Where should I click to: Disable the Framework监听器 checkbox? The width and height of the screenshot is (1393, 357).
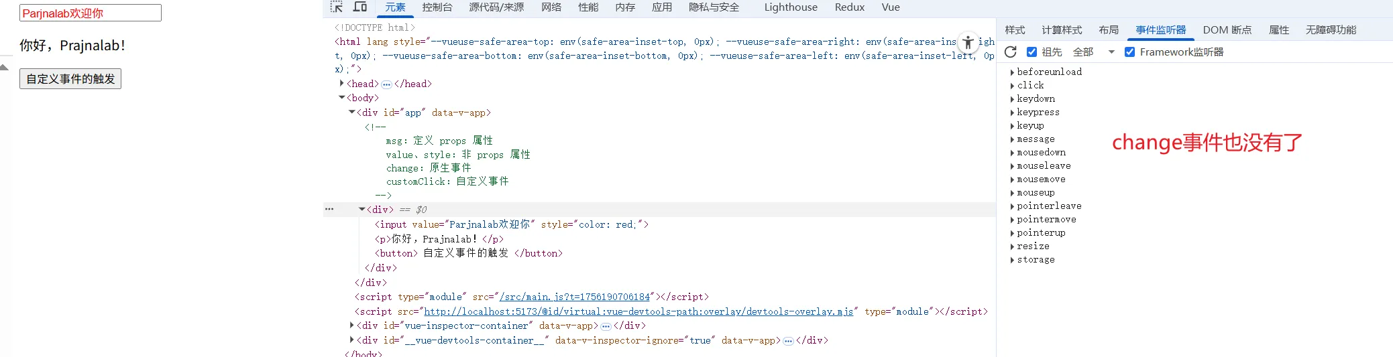(1129, 52)
